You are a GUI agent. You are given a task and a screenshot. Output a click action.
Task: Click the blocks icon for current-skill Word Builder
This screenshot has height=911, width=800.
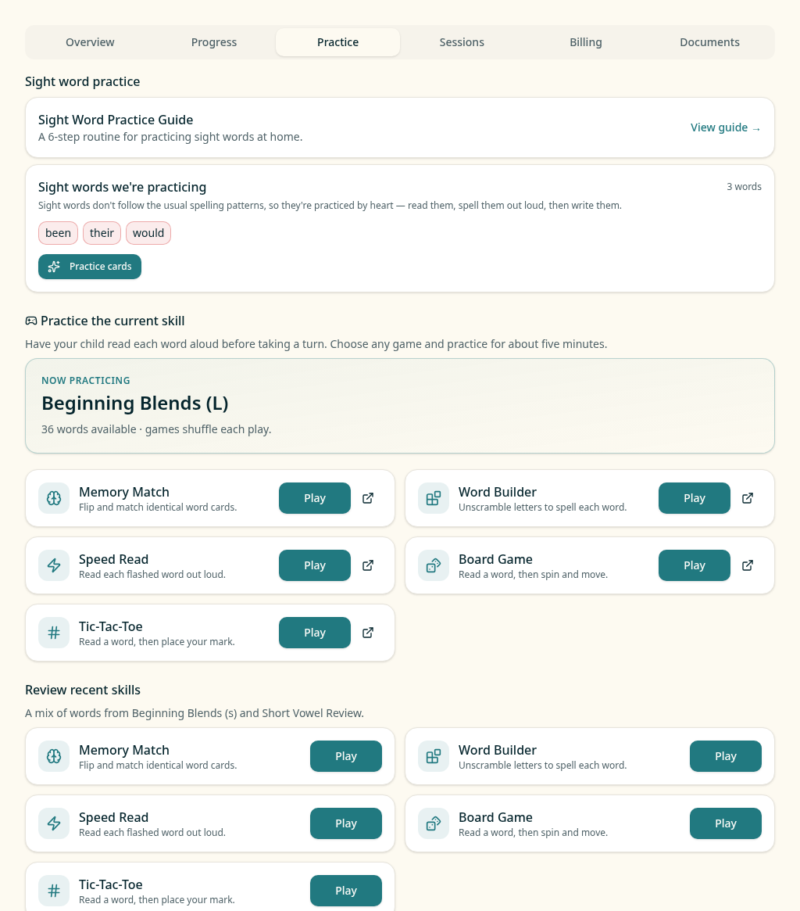pos(434,498)
